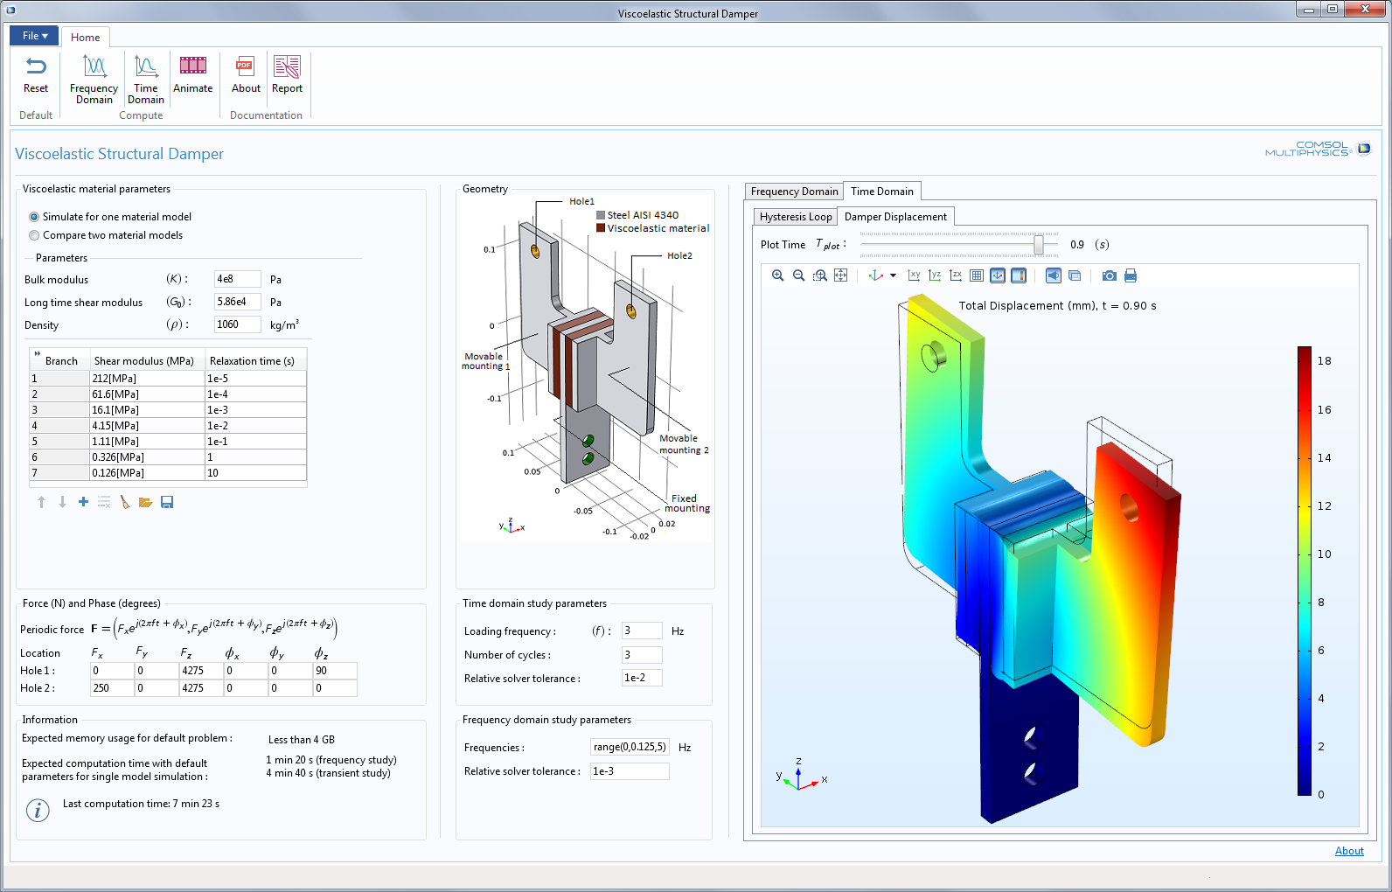Edit the Bulk modulus field

coord(237,279)
